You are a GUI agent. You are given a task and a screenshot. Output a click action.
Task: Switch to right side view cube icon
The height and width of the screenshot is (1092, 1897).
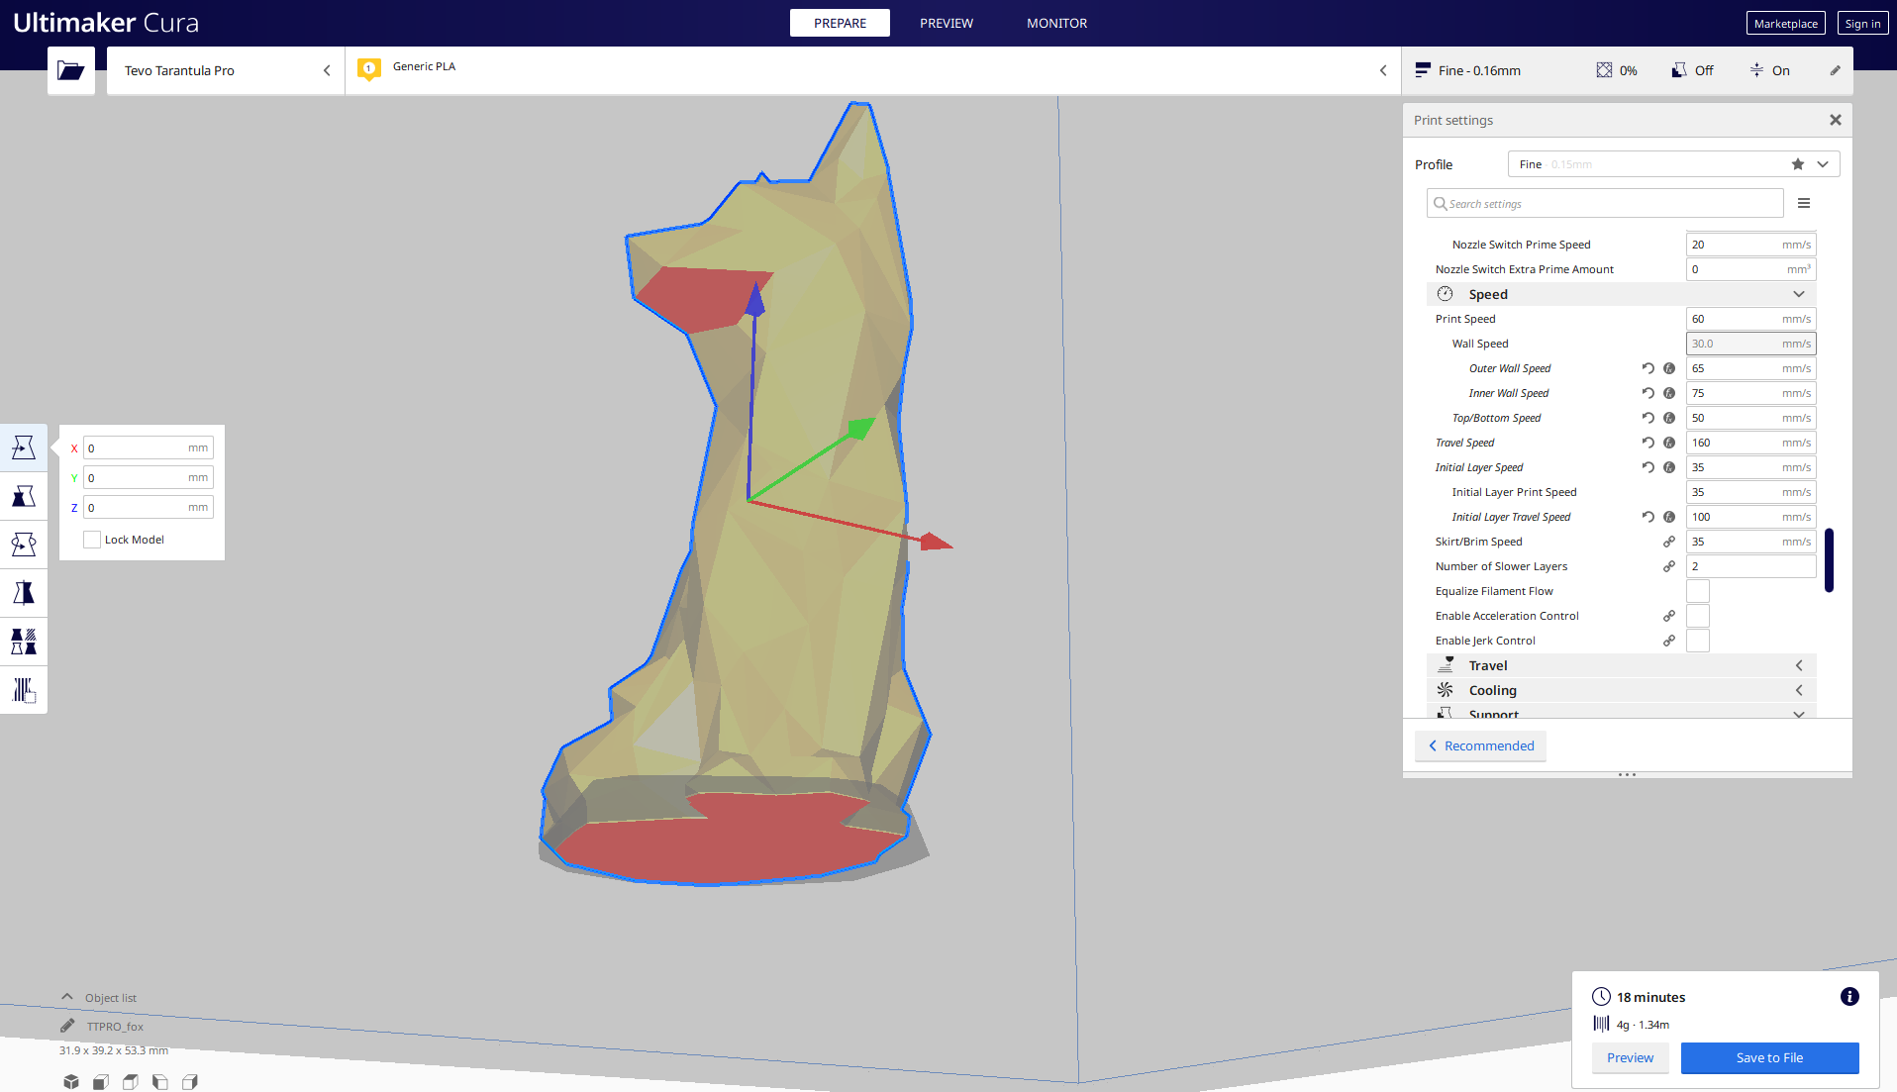(190, 1082)
